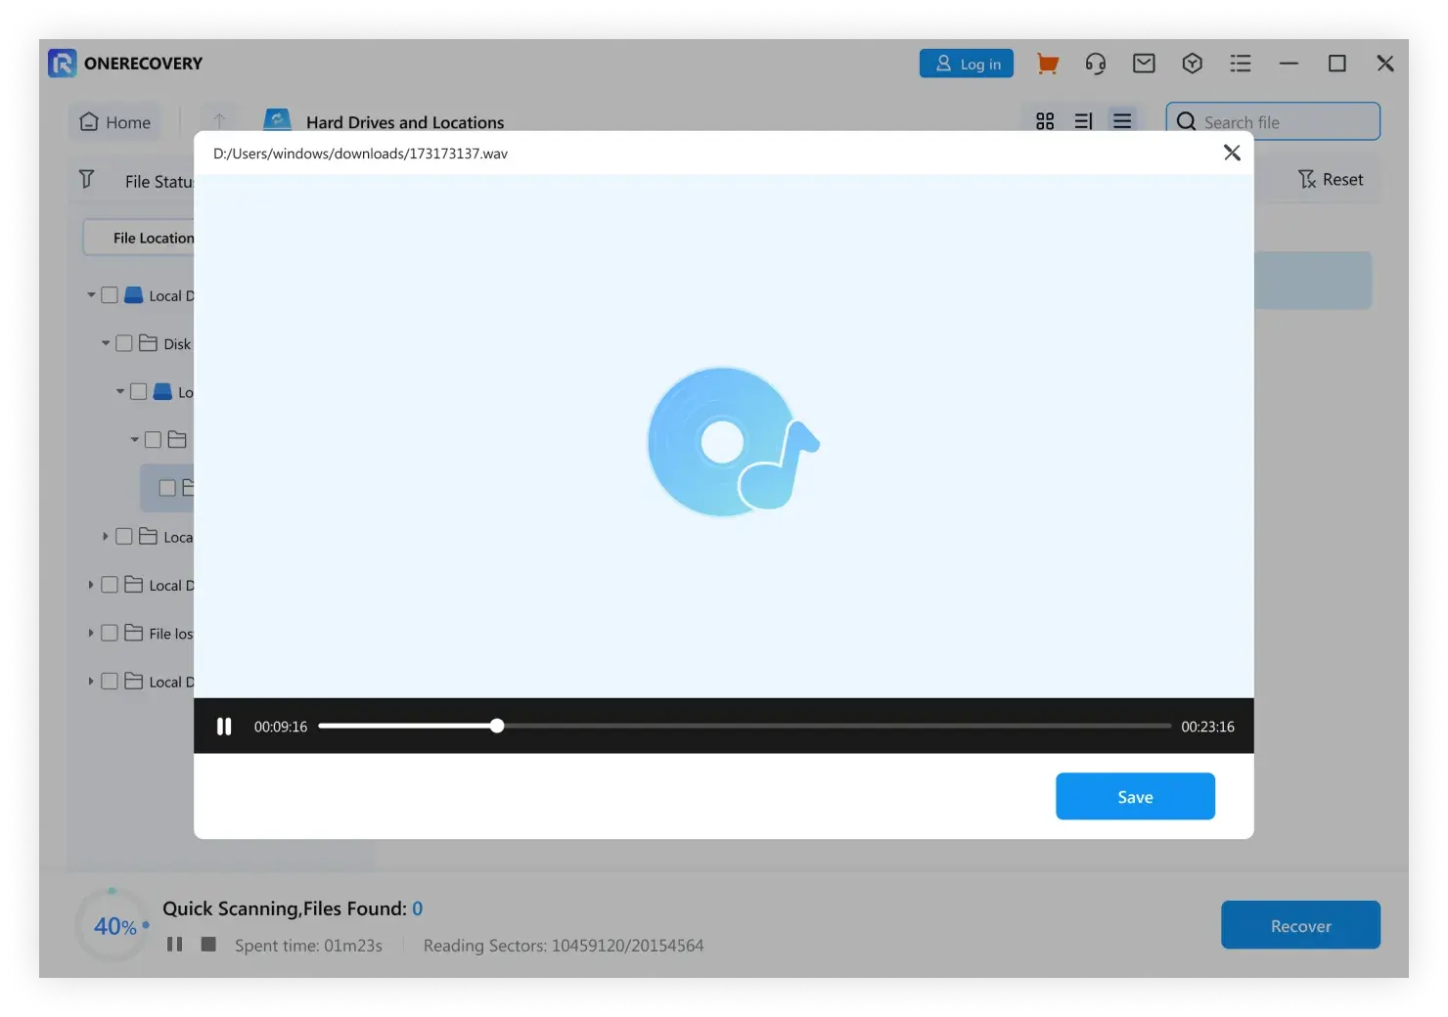Viewport: 1448px width, 1017px height.
Task: Switch to detail list view icon
Action: pos(1083,121)
